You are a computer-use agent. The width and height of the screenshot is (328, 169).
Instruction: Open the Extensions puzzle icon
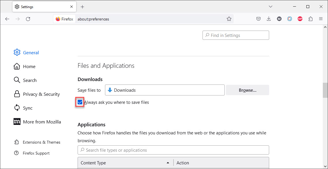[x=310, y=19]
